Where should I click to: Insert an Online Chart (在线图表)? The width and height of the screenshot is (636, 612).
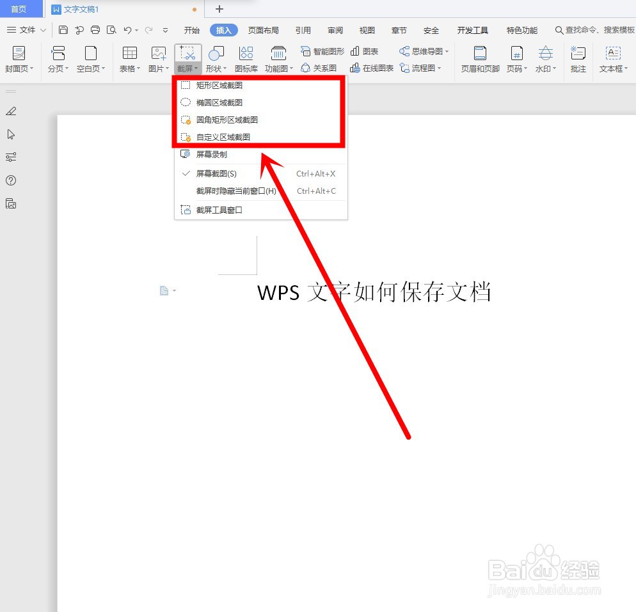click(x=372, y=68)
